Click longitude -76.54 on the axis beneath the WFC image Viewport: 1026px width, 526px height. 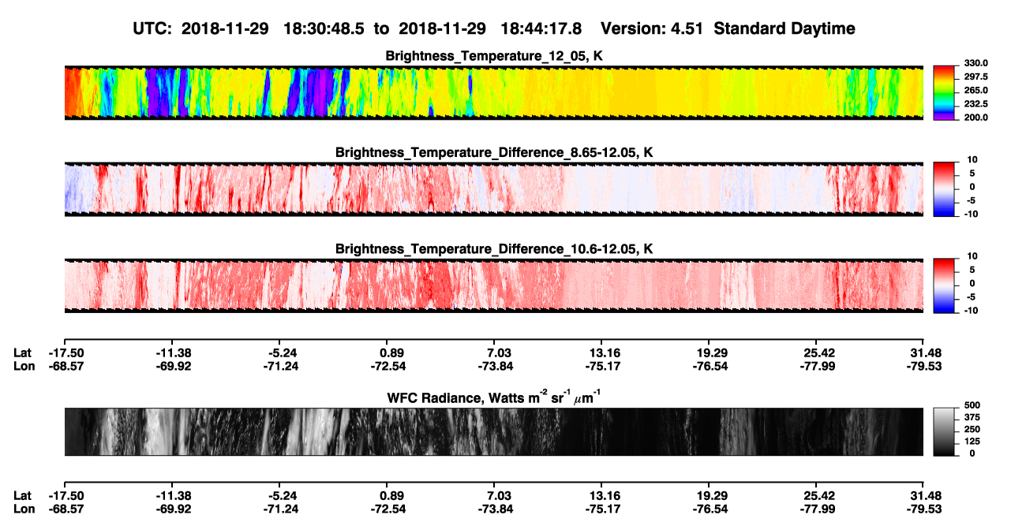pos(710,508)
